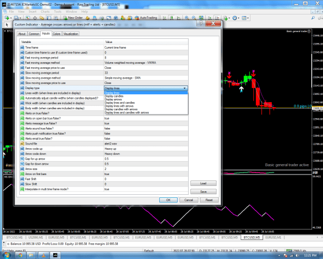
Task: Click the dialog help question mark
Action: tap(201, 23)
